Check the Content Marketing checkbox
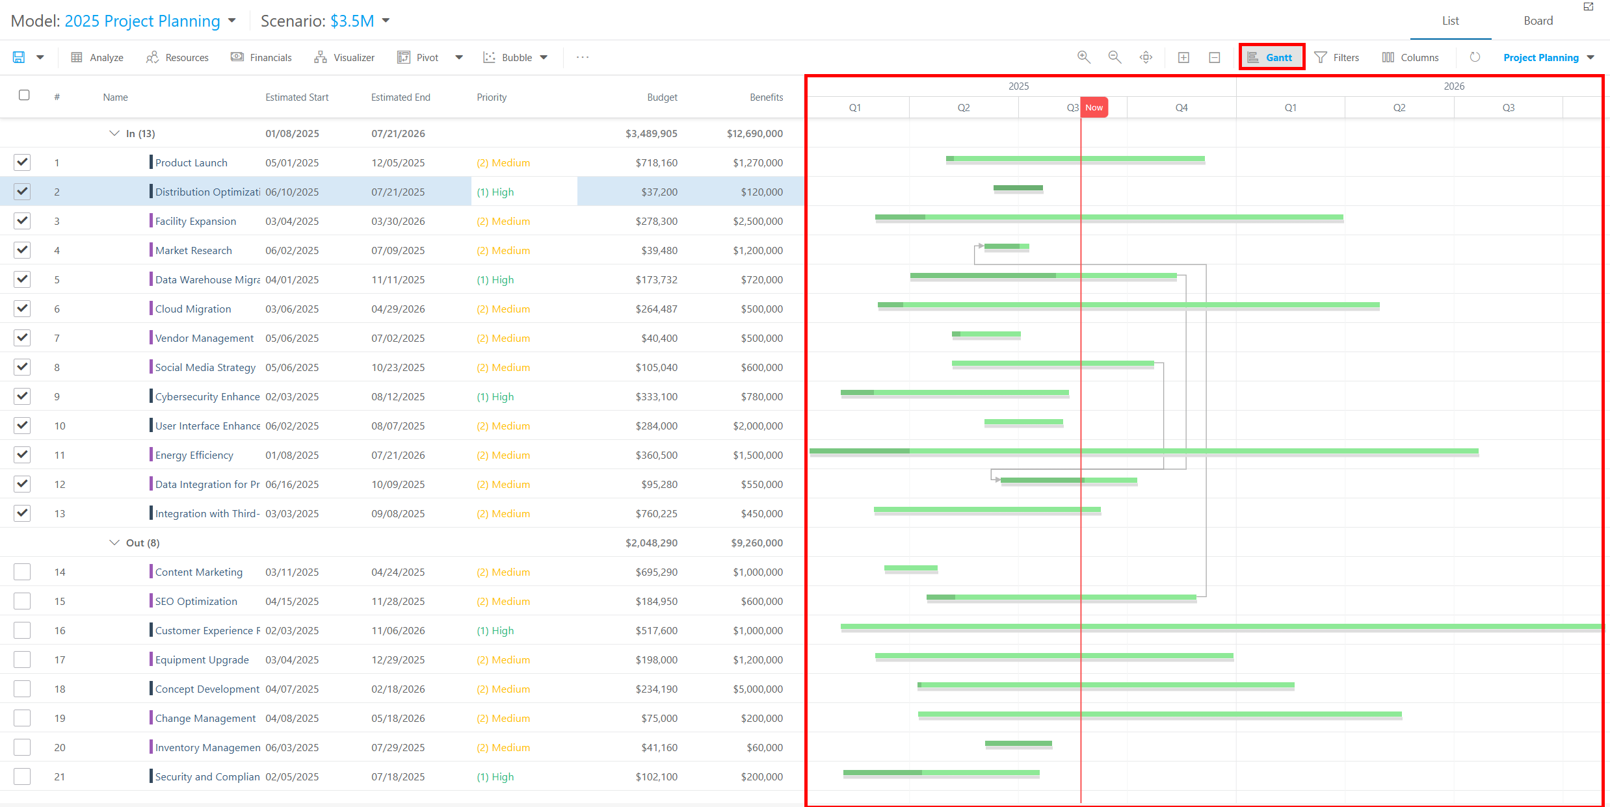Viewport: 1610px width, 807px height. tap(22, 572)
